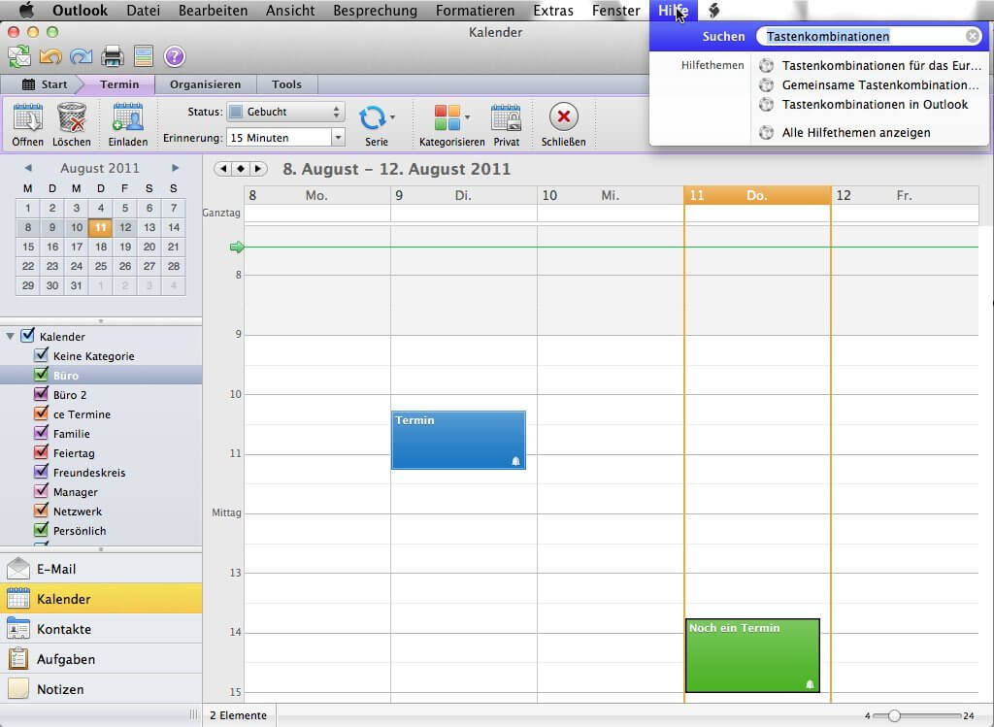Click the Send/Receive sync icon
The image size is (994, 727).
[19, 56]
